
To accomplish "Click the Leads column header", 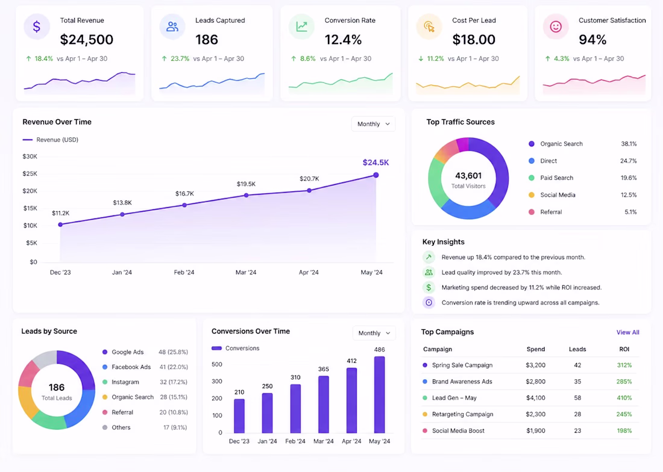I will point(577,349).
